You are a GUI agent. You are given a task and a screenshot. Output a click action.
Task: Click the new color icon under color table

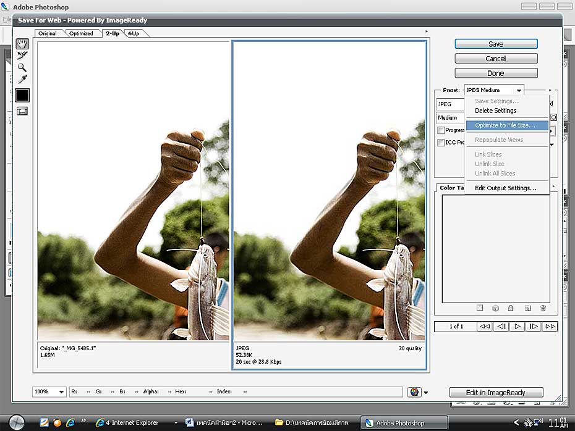[x=527, y=308]
